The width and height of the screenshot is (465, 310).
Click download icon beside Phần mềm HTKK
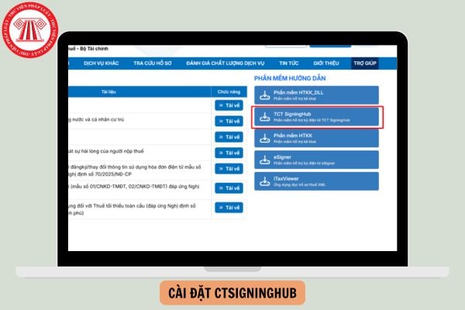coord(264,139)
